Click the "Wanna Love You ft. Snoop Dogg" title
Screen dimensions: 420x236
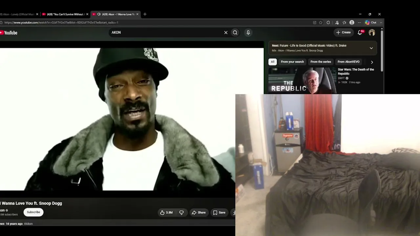pyautogui.click(x=32, y=203)
